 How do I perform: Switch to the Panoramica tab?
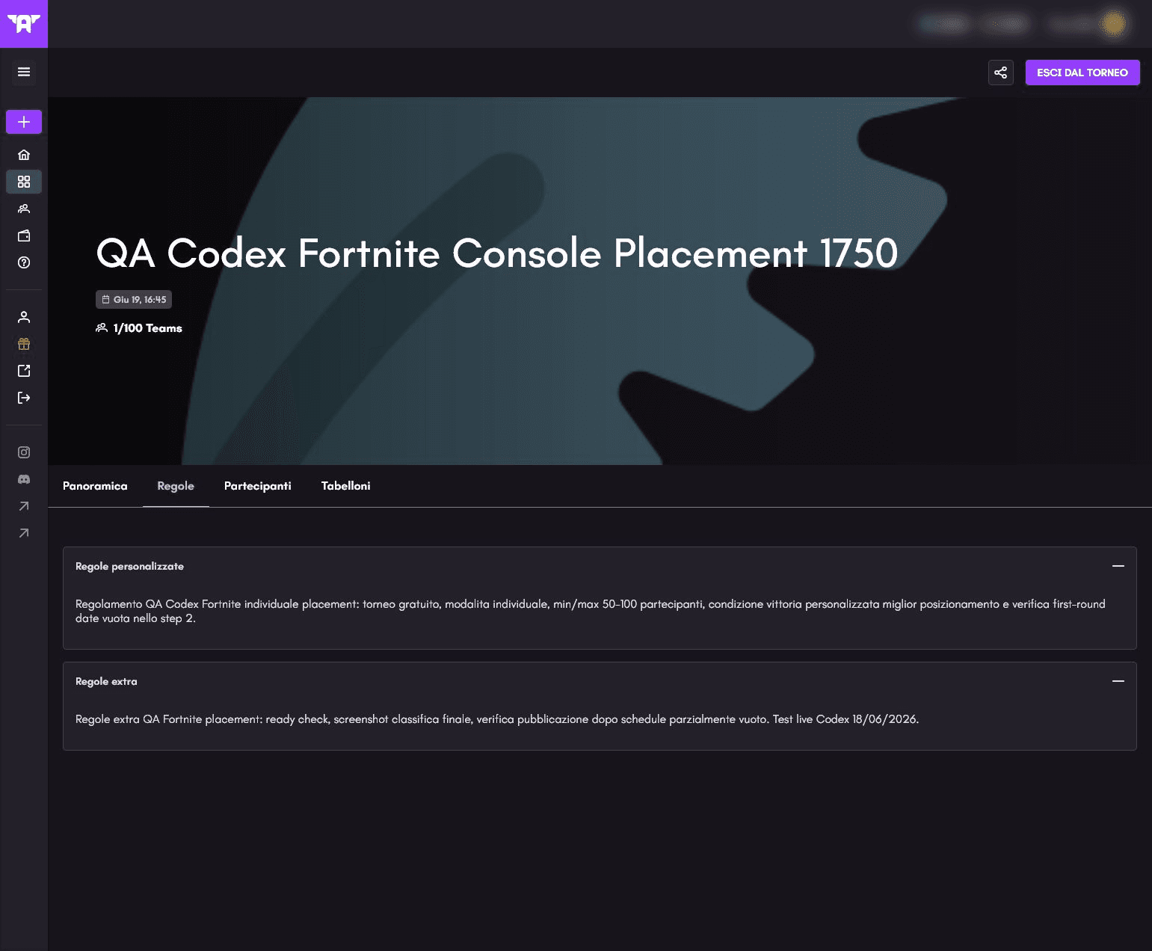pyautogui.click(x=95, y=486)
